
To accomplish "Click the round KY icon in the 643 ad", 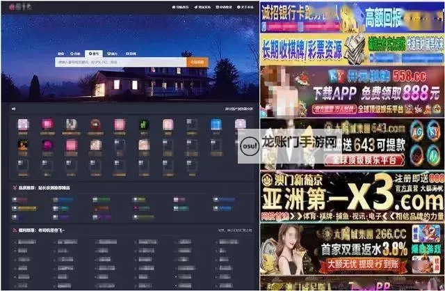I will click(x=433, y=131).
